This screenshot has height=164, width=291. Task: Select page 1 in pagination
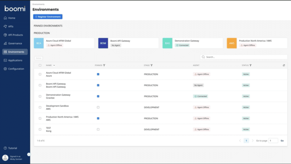[246, 141]
